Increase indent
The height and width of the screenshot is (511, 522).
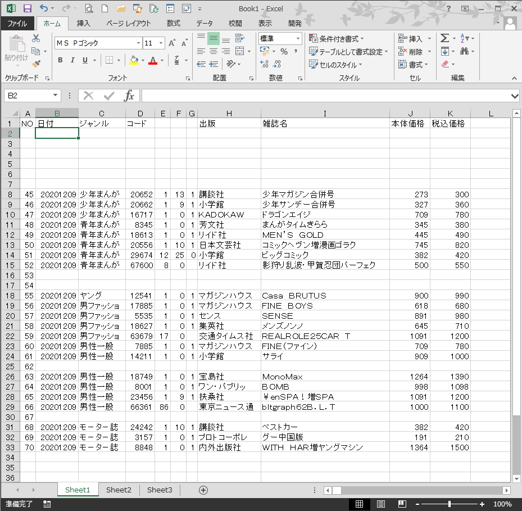214,64
